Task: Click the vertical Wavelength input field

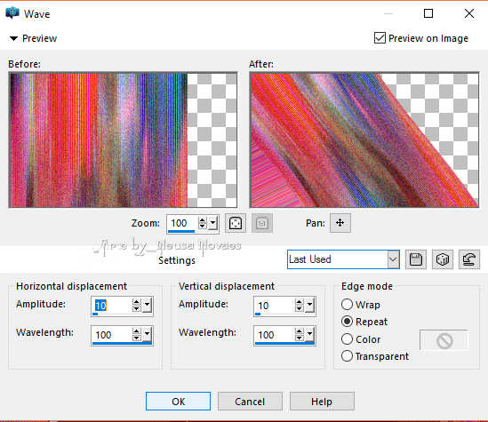Action: (274, 335)
